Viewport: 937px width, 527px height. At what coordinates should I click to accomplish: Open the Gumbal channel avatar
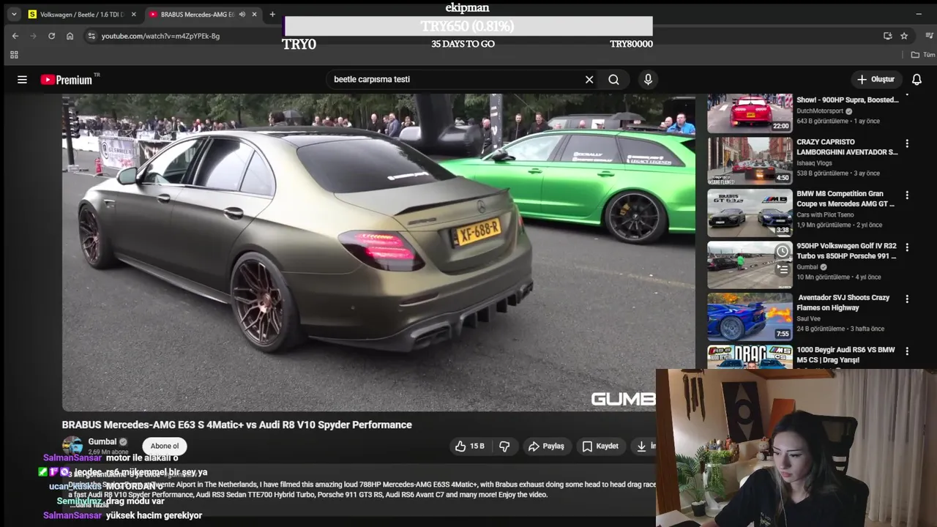(72, 446)
